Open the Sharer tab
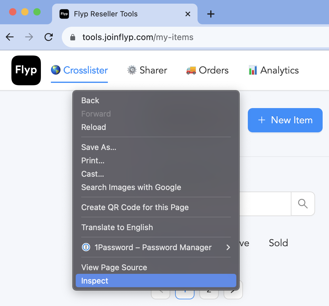329x306 pixels. coord(147,70)
